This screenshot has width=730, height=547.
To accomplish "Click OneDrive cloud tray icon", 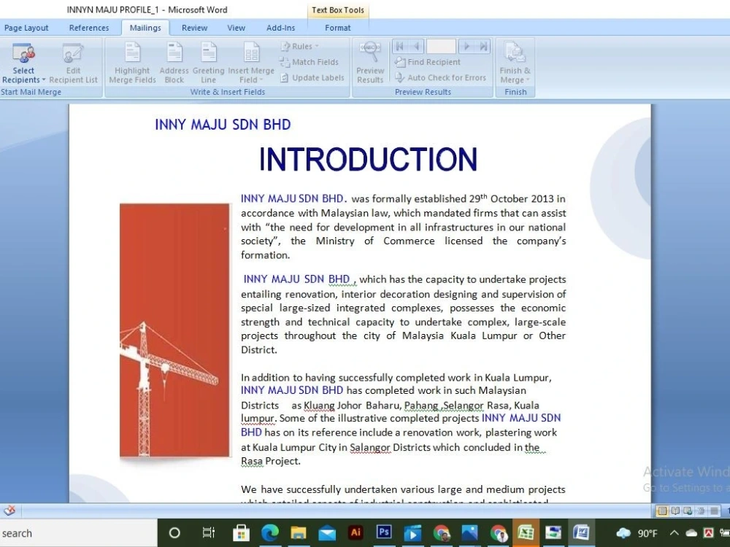I will click(691, 533).
